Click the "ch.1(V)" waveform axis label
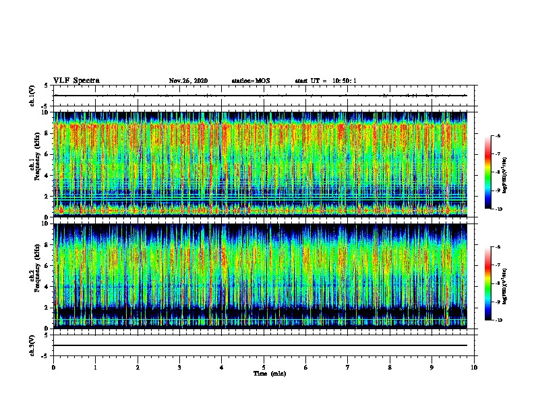This screenshot has width=534, height=412. point(32,96)
